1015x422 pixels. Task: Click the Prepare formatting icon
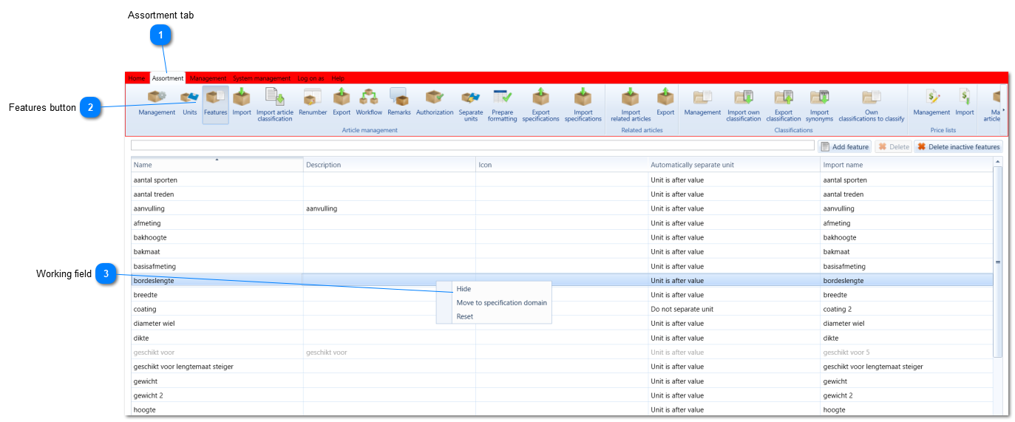[503, 105]
